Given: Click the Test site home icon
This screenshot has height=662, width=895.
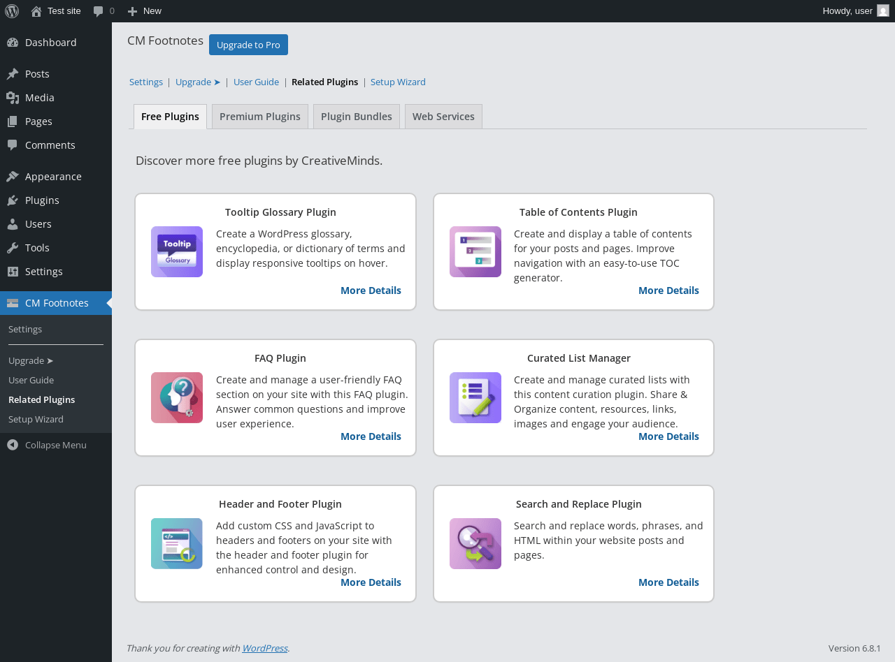Looking at the screenshot, I should (x=36, y=11).
